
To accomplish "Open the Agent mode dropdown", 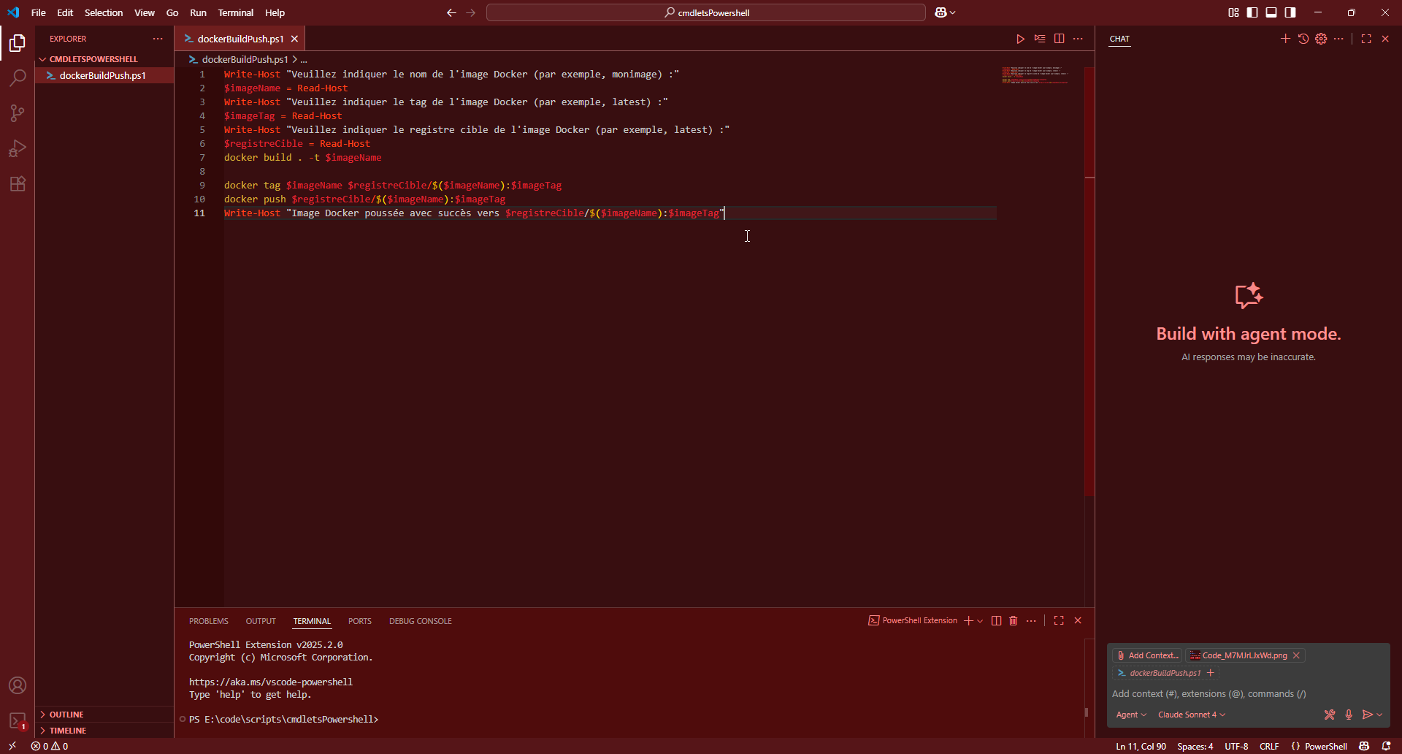I will [1131, 715].
